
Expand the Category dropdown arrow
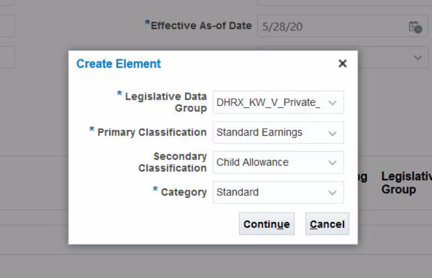click(333, 193)
